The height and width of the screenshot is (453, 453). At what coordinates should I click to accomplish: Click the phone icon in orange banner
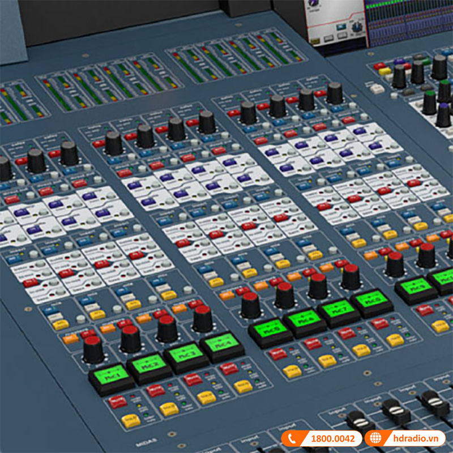click(292, 438)
